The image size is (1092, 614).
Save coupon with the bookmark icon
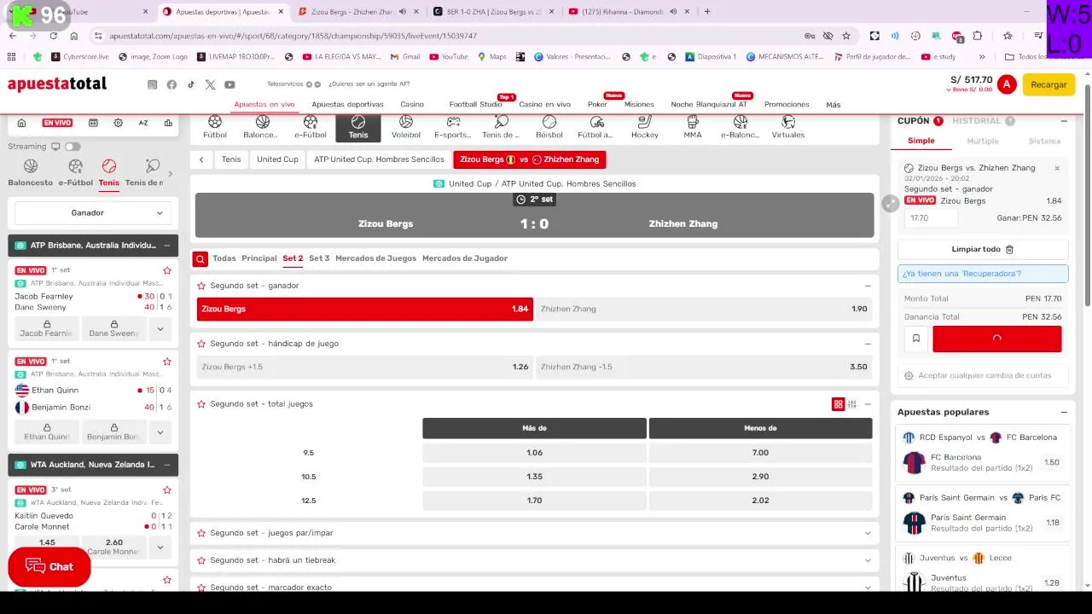tap(916, 339)
